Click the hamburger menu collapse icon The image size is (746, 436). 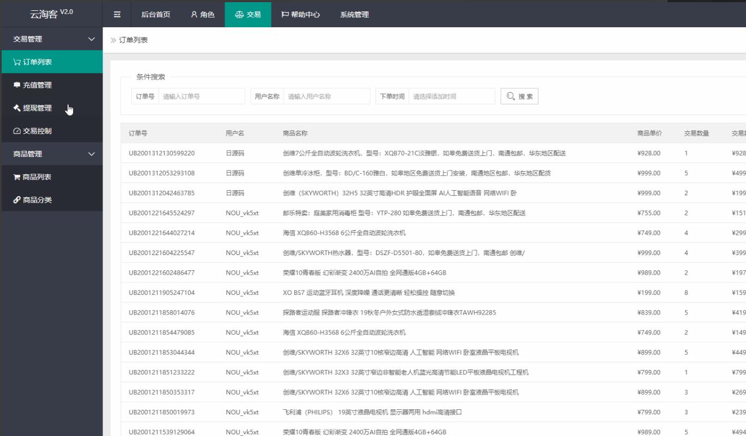pyautogui.click(x=117, y=15)
